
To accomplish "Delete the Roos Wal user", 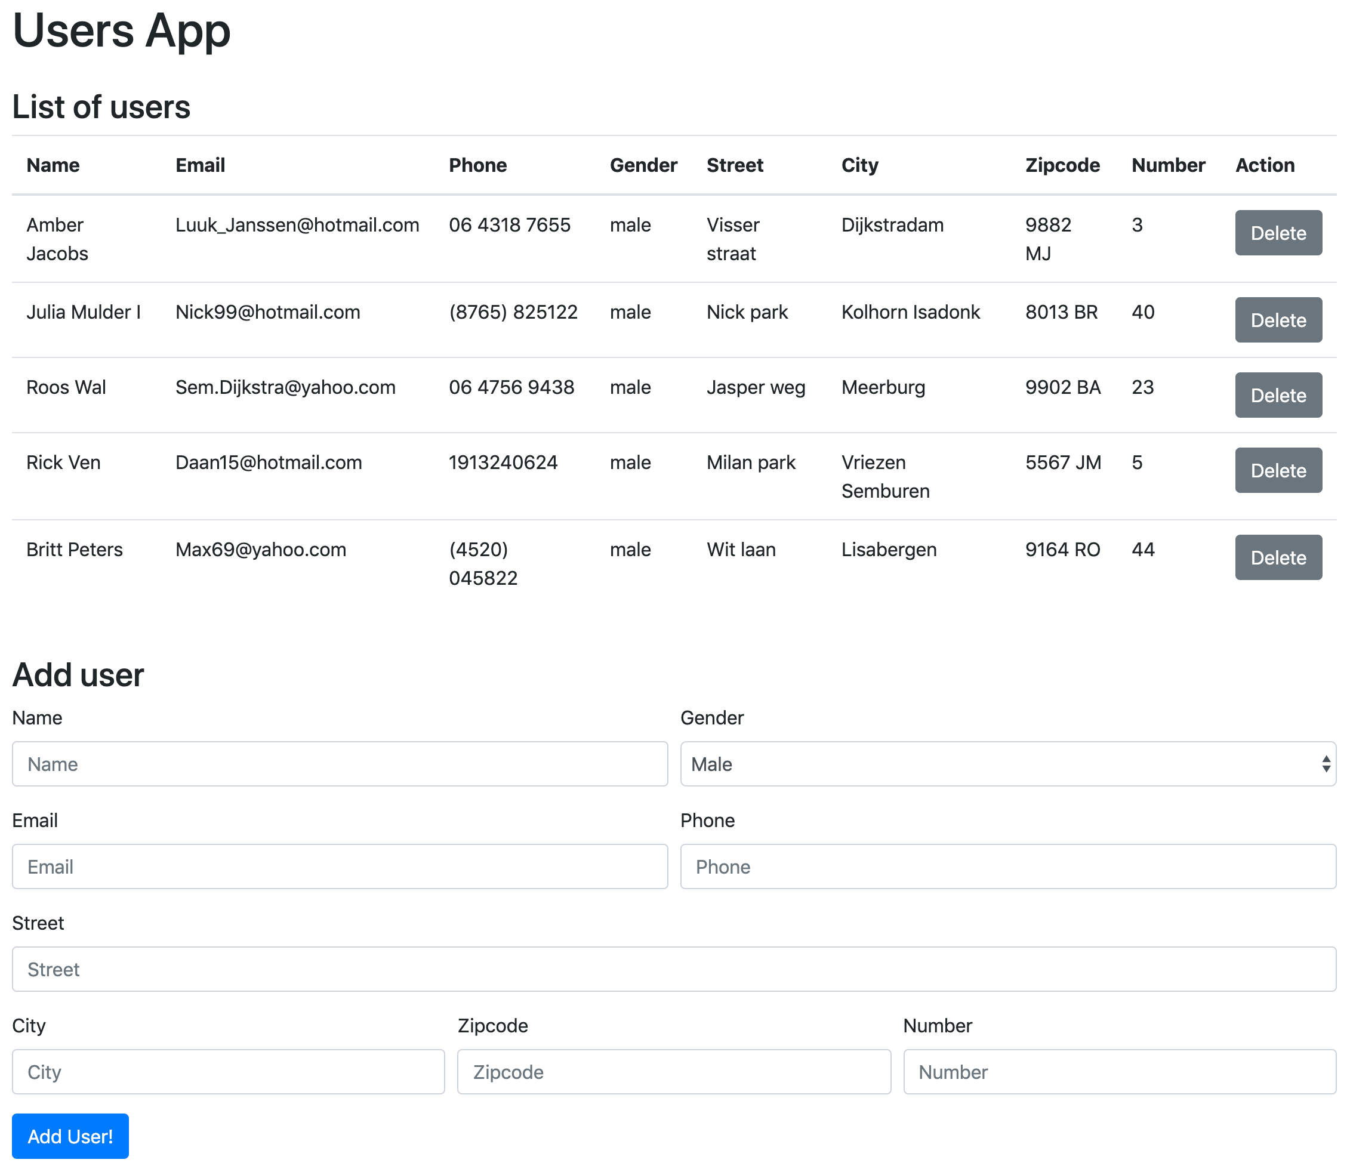I will point(1277,395).
